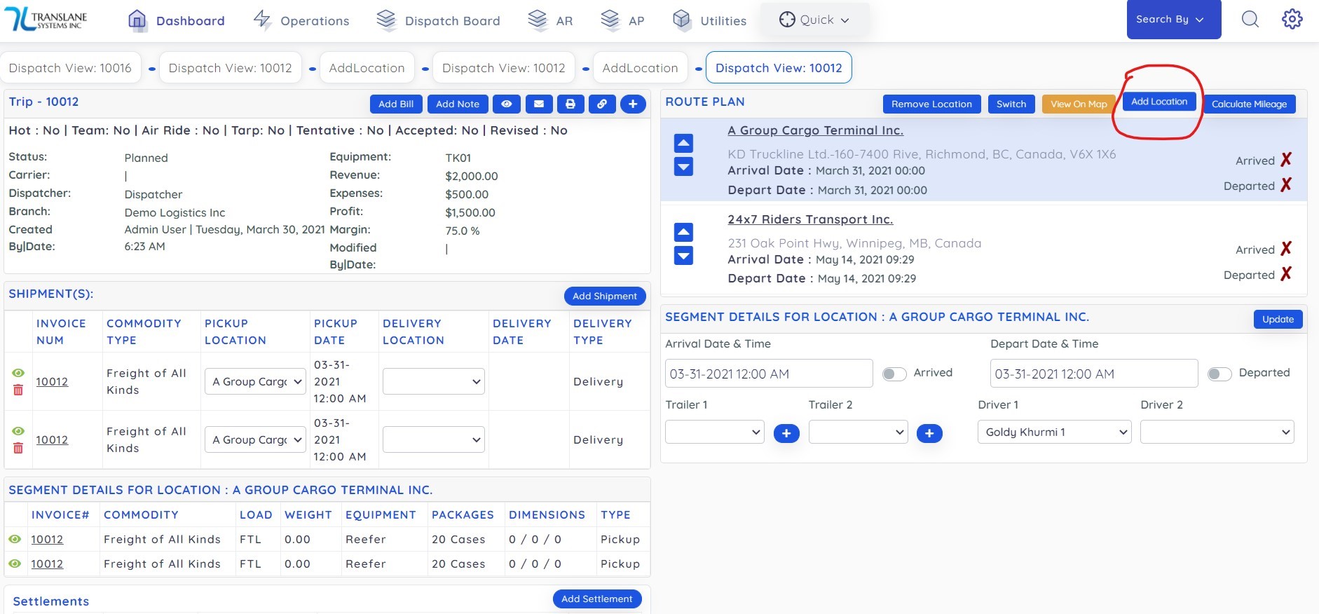Screen dimensions: 1319x614
Task: Open the 24x7 Riders Transport Inc. link
Action: [810, 219]
